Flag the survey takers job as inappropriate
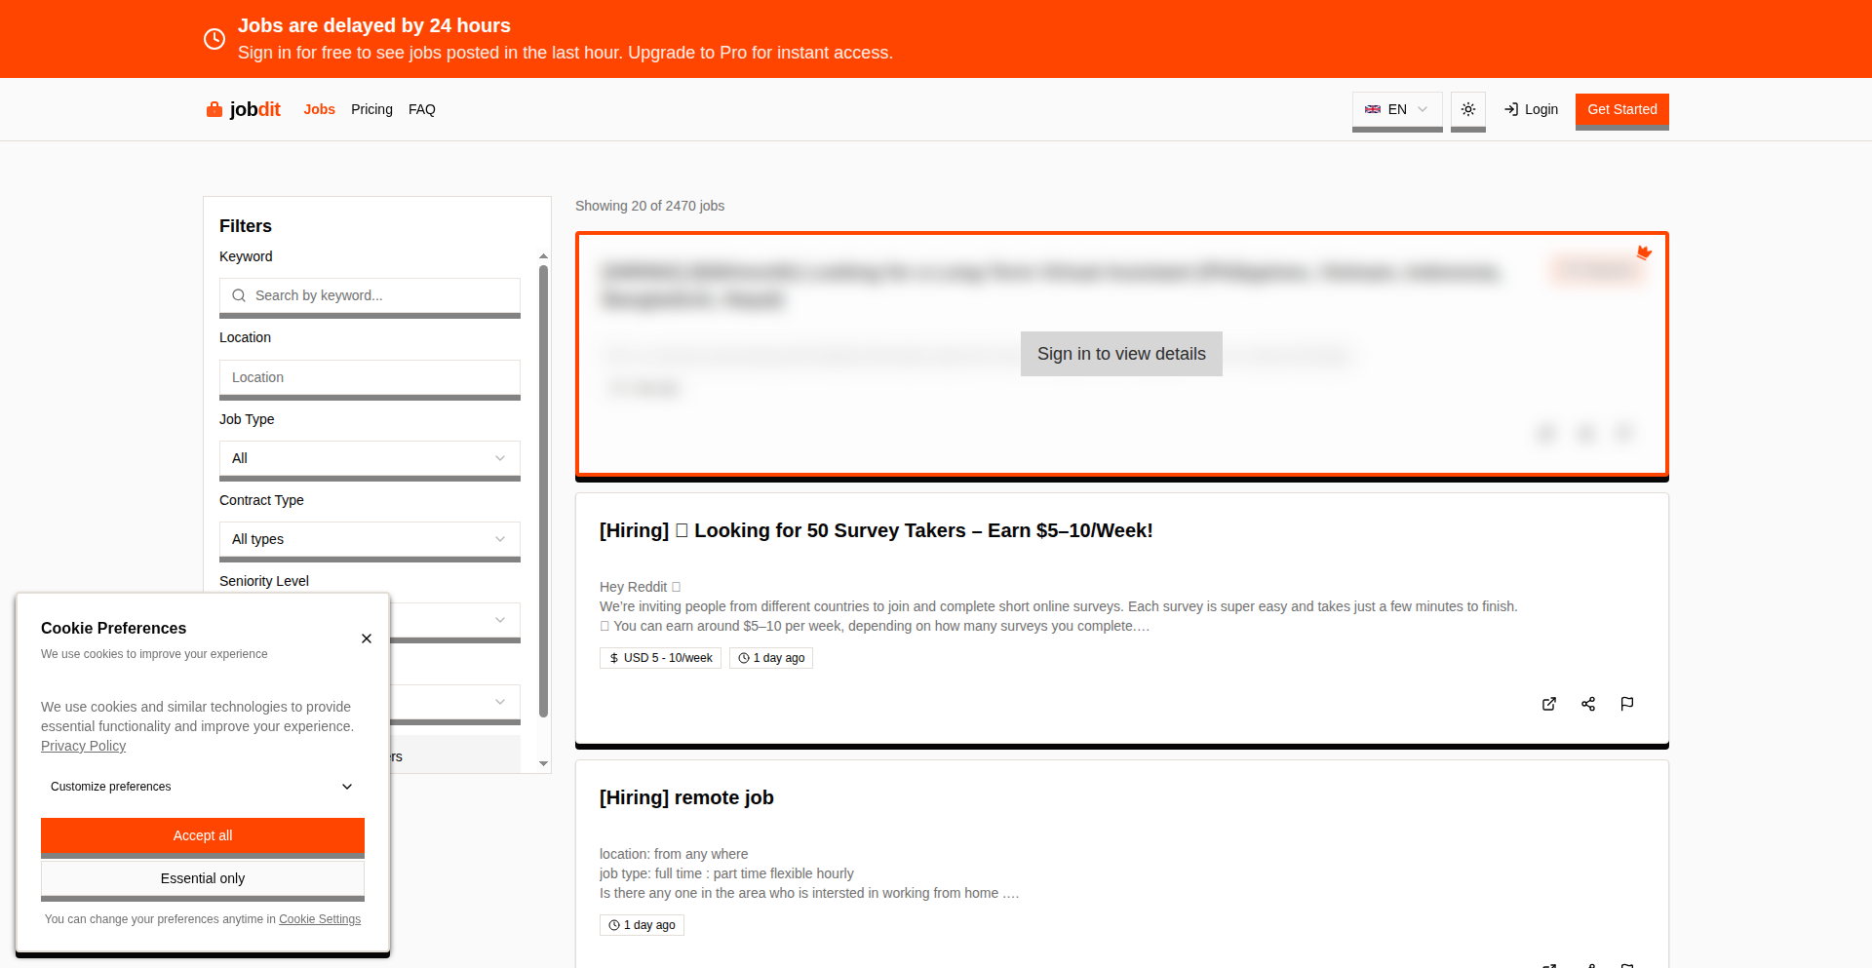This screenshot has height=968, width=1872. pos(1626,704)
